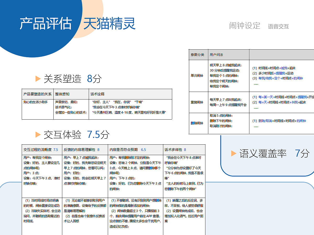
Task: Click the line 话术语气化
Action: pos(63,107)
